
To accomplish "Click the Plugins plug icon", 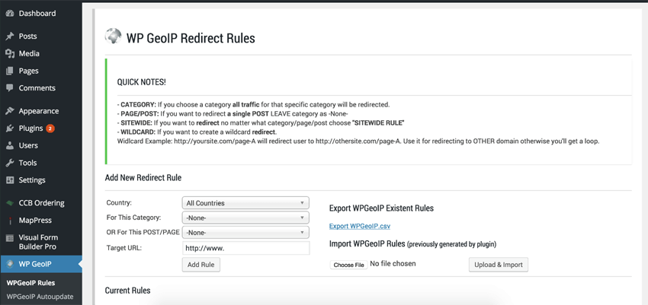I will click(9, 129).
